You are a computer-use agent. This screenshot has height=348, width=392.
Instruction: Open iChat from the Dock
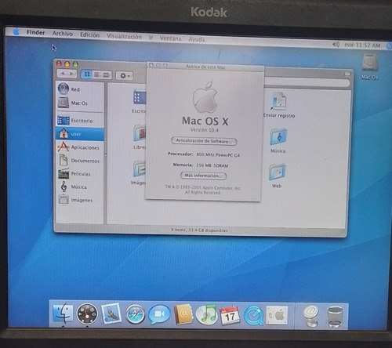(x=159, y=314)
